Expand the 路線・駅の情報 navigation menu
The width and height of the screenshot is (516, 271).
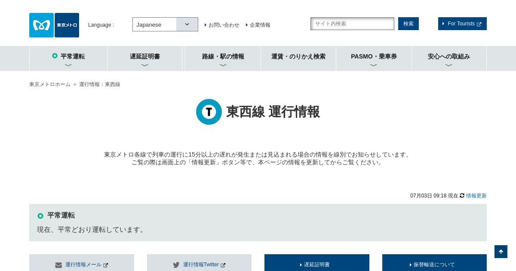(x=223, y=59)
